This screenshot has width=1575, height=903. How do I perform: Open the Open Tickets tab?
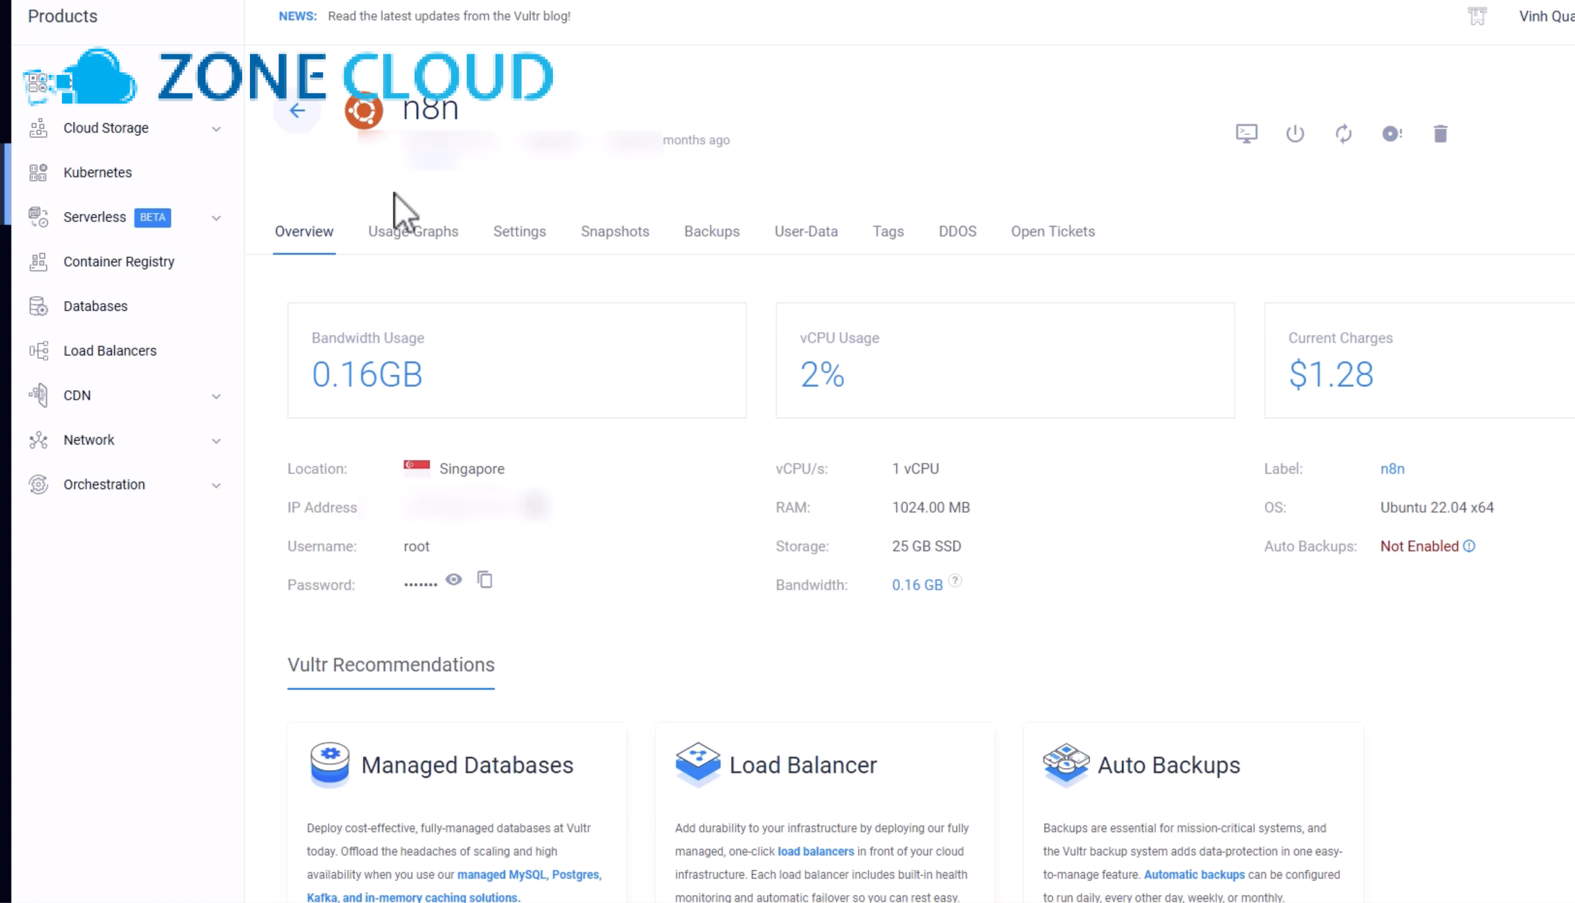pos(1053,231)
